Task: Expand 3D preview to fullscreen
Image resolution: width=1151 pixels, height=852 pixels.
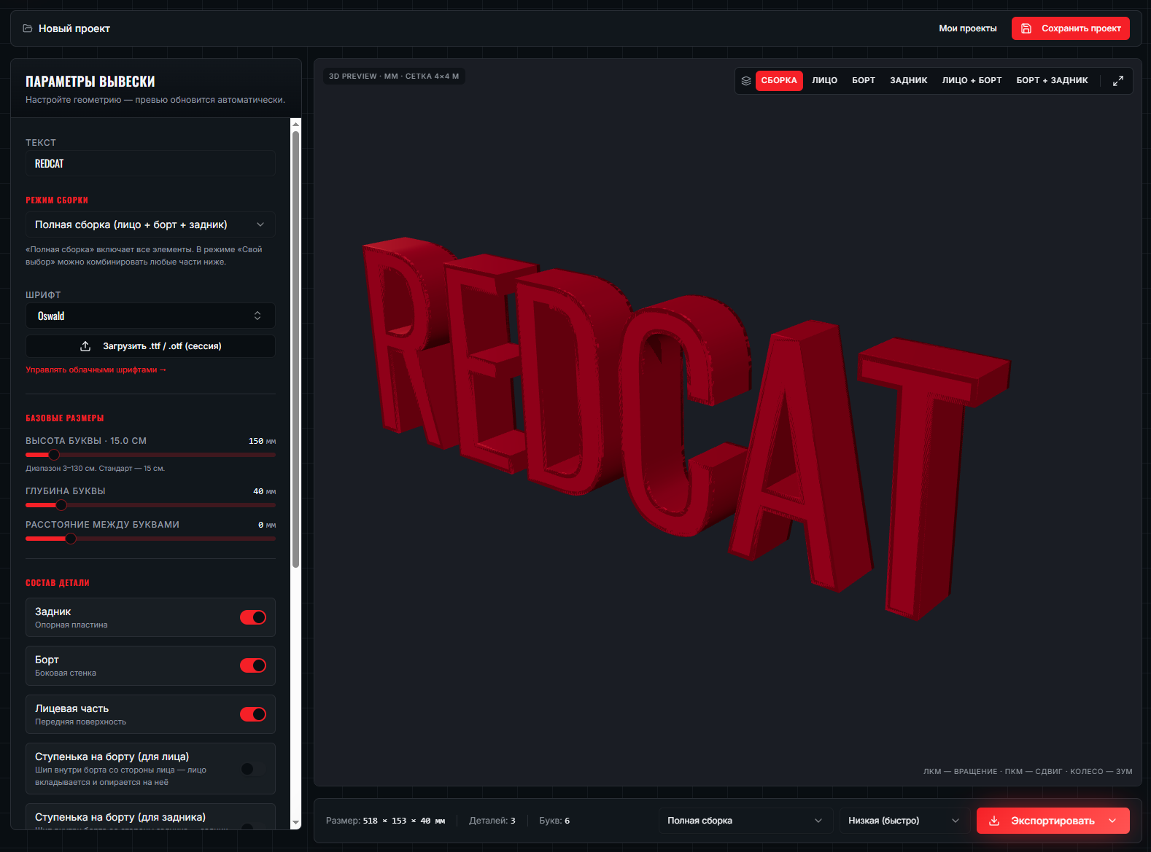Action: click(x=1118, y=81)
